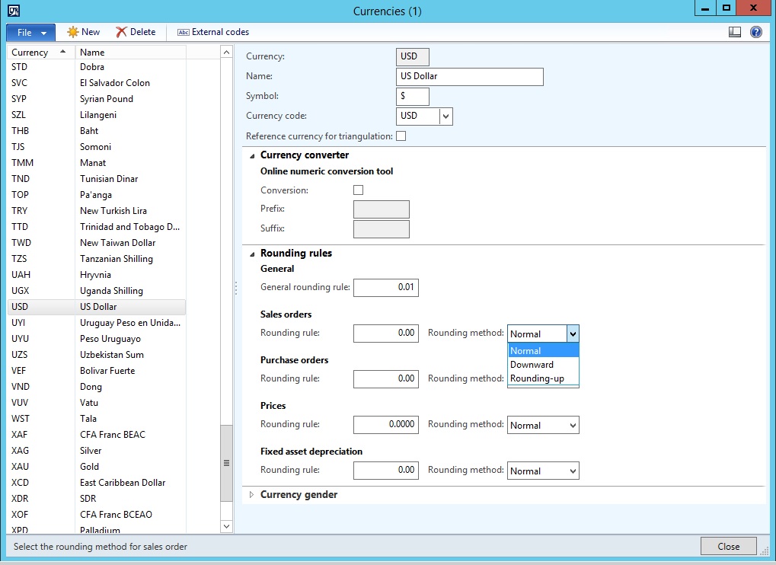Image resolution: width=776 pixels, height=565 pixels.
Task: Click the help question mark icon
Action: click(x=755, y=32)
